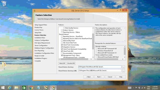The image size is (160, 90).
Task: Click the Setup Role step
Action: click(38, 32)
